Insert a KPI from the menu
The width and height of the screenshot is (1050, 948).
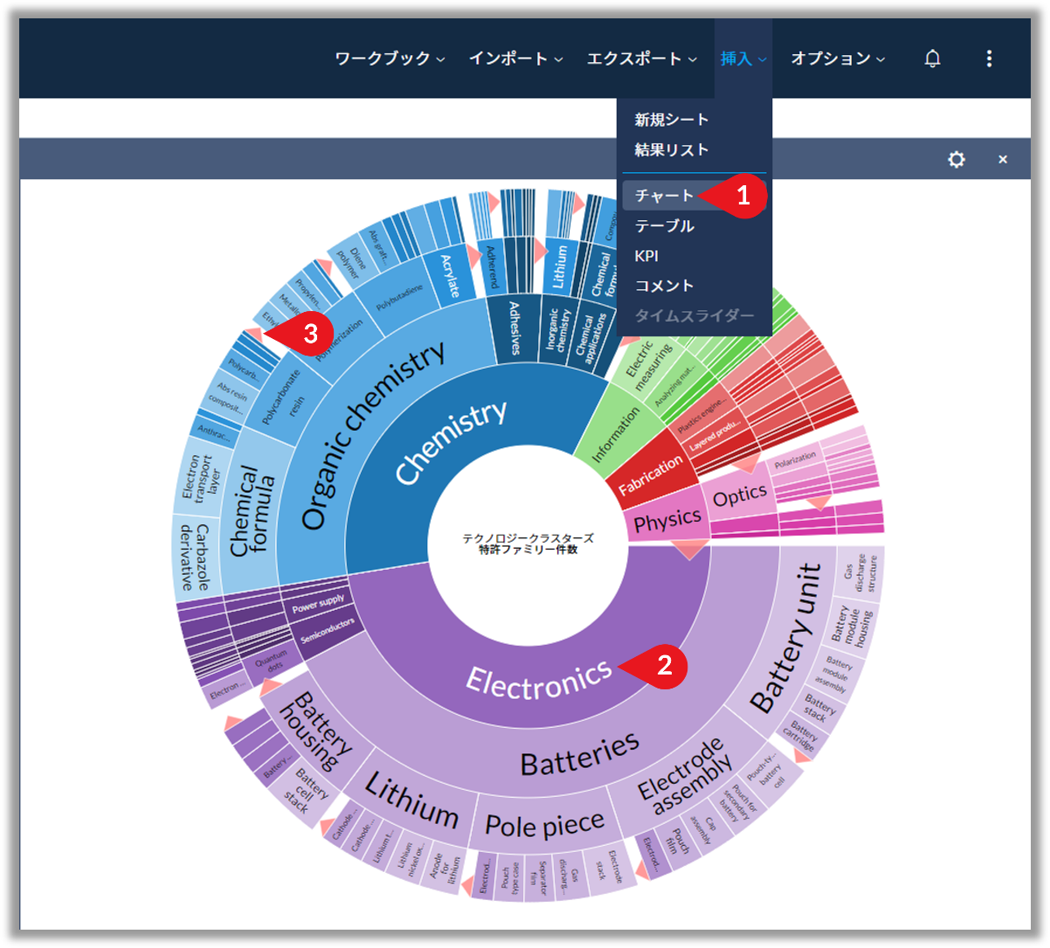click(x=646, y=256)
